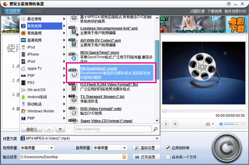The height and width of the screenshot is (165, 249).
Task: Click the move-down arrow button beside 自定义
Action: click(60, 129)
